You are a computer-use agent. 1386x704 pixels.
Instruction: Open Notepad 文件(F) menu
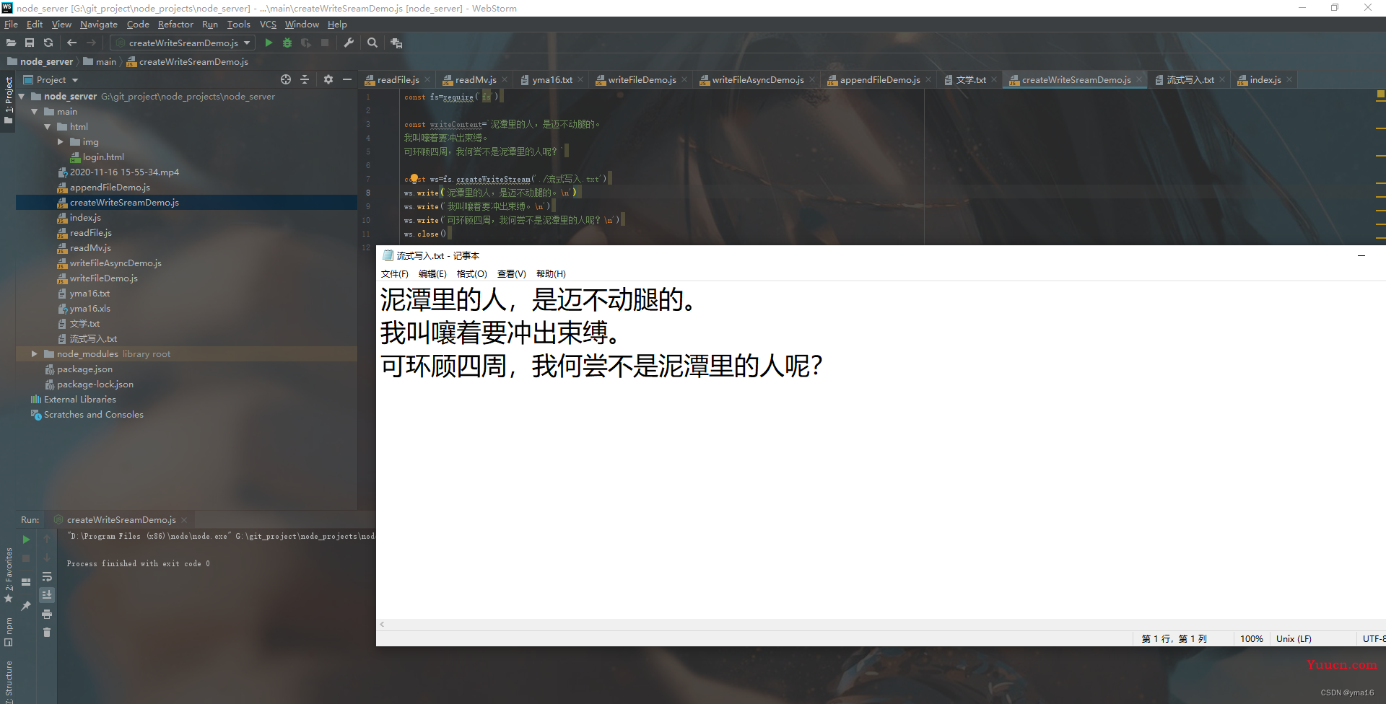[395, 274]
